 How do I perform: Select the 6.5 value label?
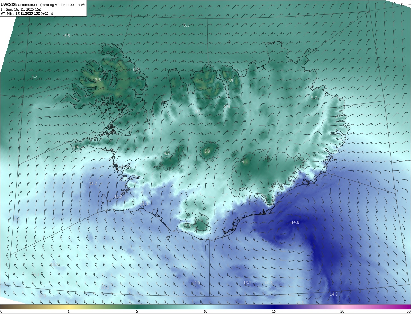pyautogui.click(x=67, y=36)
